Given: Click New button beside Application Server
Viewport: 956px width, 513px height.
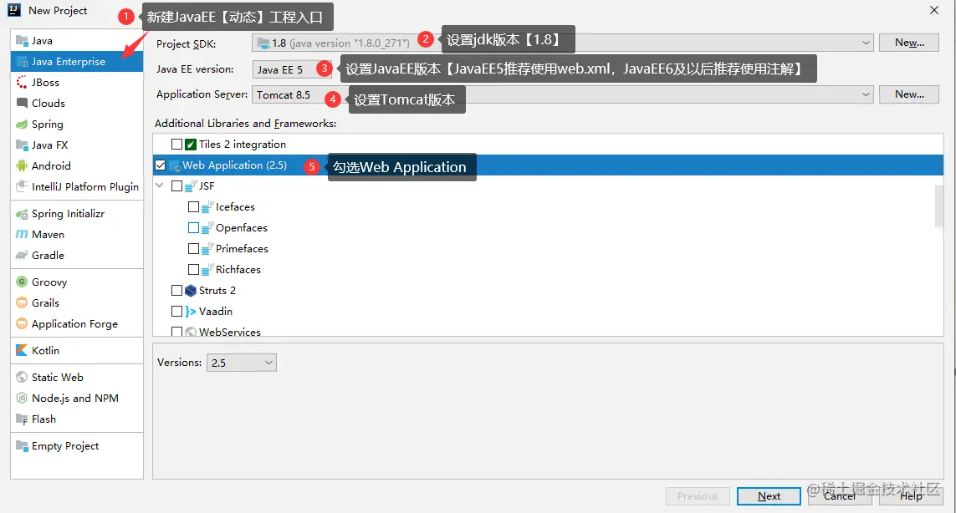Looking at the screenshot, I should coord(909,94).
